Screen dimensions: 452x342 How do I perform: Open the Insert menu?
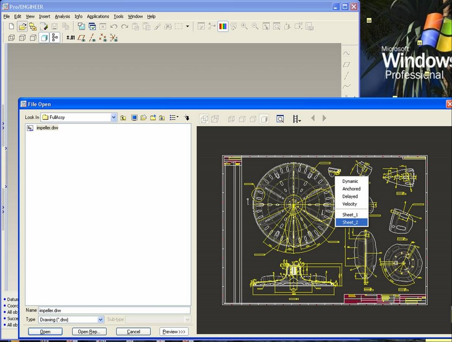tap(44, 16)
